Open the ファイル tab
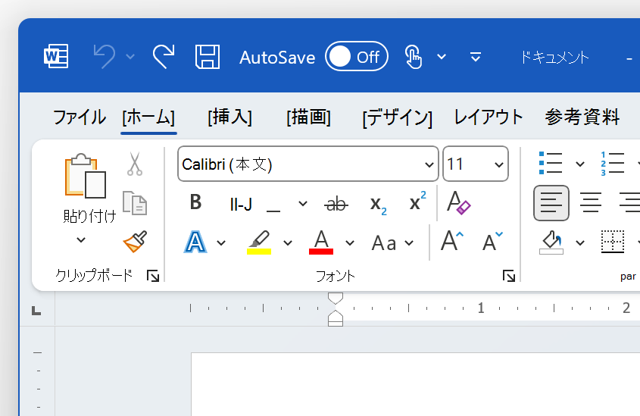This screenshot has height=416, width=640. click(x=80, y=117)
